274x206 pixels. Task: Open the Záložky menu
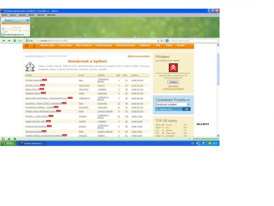(31, 15)
